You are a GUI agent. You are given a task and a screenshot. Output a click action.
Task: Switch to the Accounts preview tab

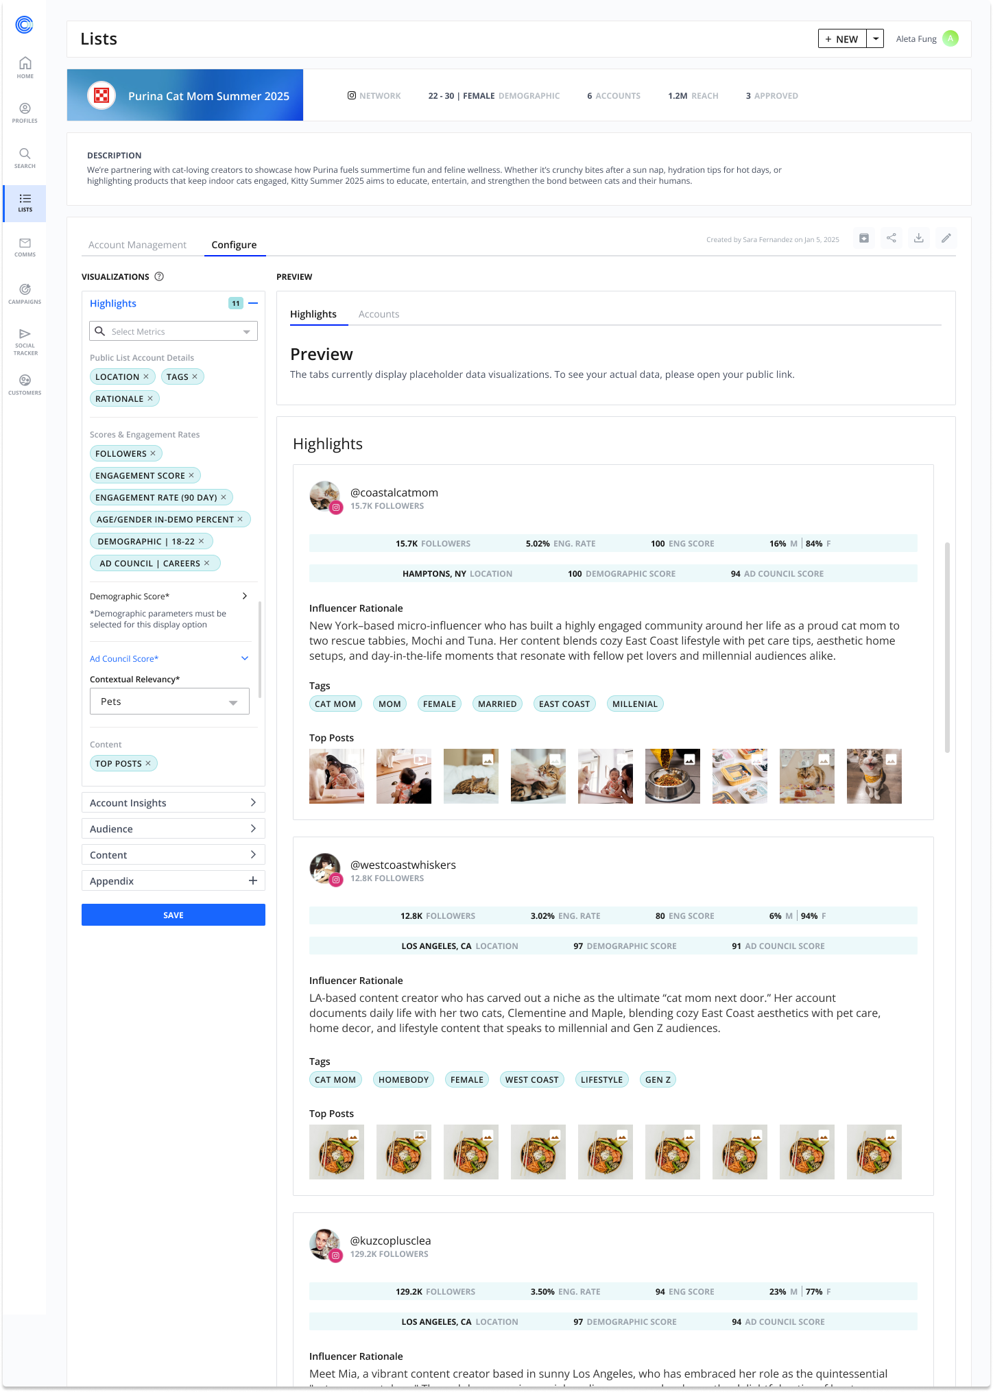tap(379, 314)
